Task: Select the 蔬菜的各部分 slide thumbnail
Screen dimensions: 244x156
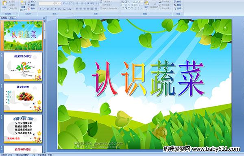Action: click(x=23, y=67)
